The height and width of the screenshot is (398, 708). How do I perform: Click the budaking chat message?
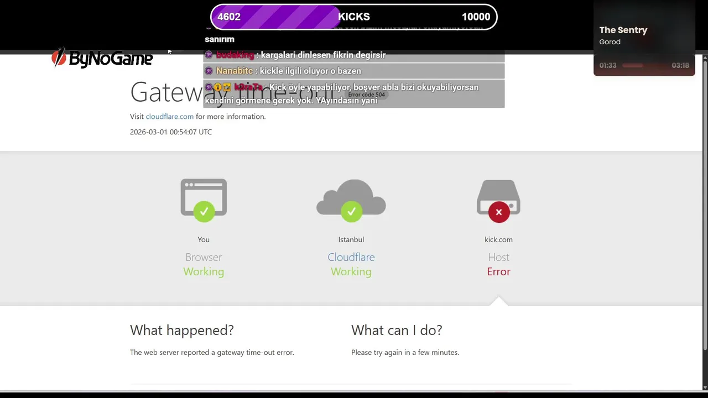point(354,55)
